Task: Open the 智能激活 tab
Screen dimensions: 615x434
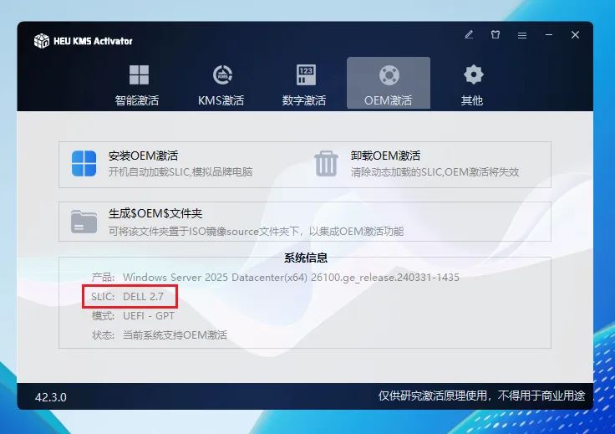Action: (x=137, y=84)
